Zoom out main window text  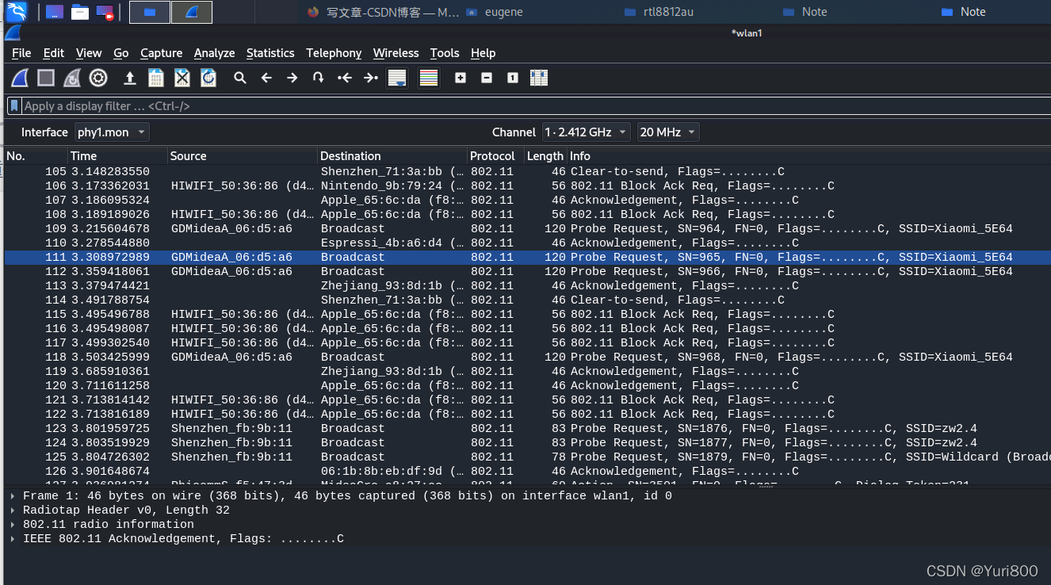tap(487, 78)
